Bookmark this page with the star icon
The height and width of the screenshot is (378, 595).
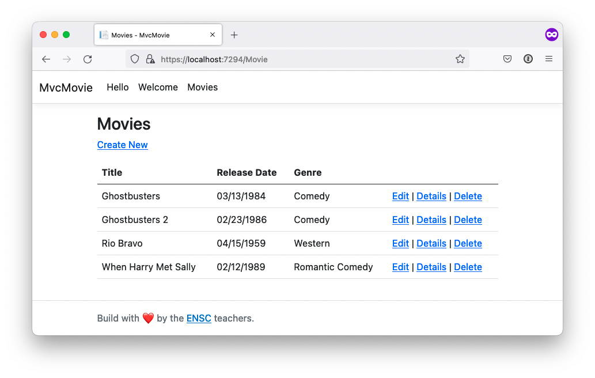coord(460,59)
